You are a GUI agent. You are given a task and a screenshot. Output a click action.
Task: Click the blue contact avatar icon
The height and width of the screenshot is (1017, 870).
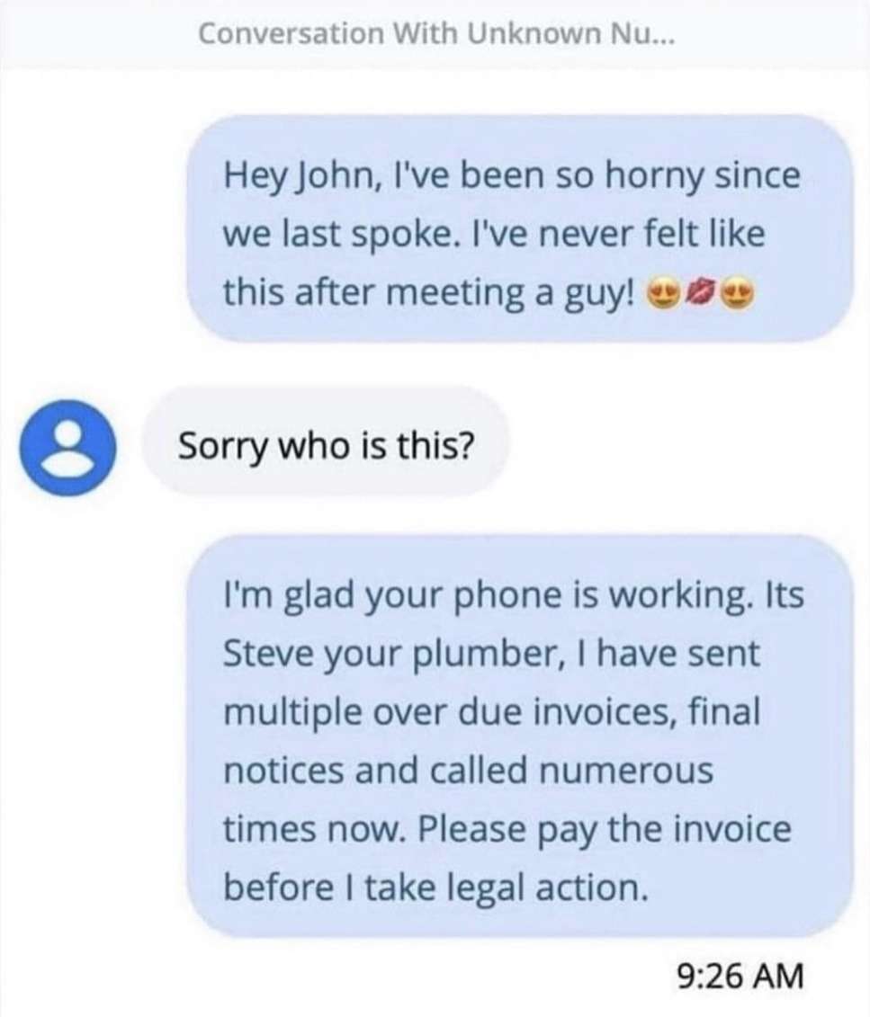tap(68, 448)
